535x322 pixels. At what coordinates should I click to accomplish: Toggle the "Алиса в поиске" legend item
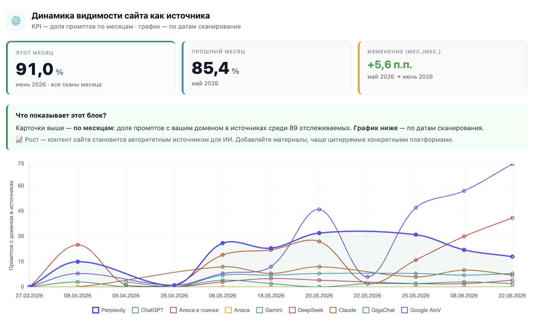(194, 310)
